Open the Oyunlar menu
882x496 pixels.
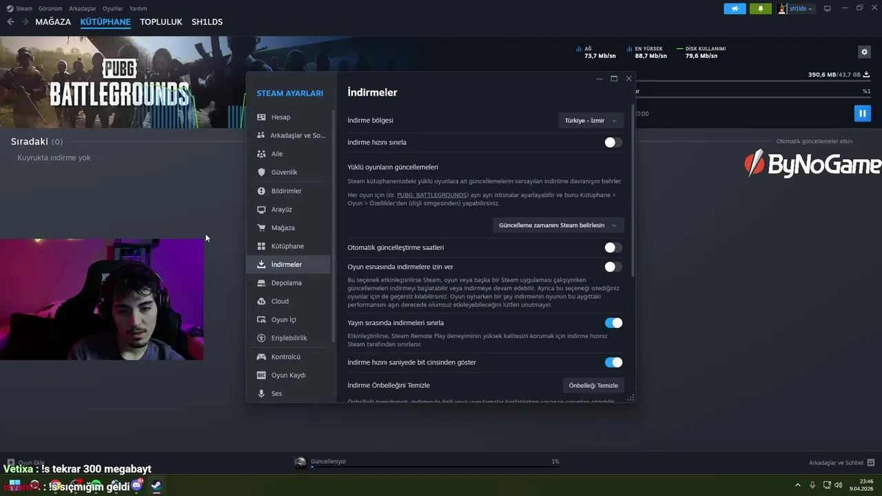[x=113, y=8]
